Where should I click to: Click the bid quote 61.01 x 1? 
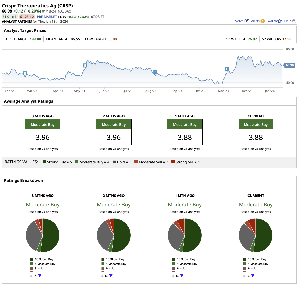10,17
